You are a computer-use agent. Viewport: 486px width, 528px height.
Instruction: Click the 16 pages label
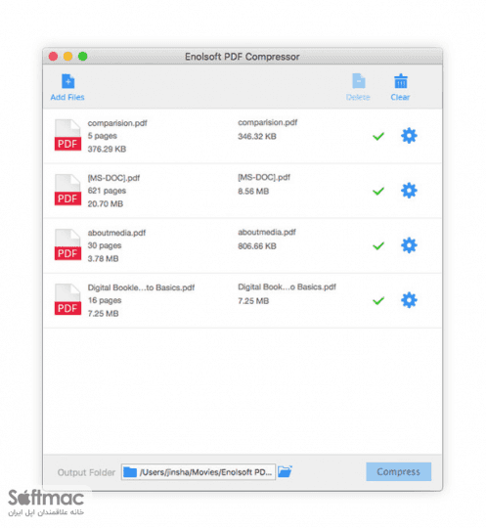105,301
